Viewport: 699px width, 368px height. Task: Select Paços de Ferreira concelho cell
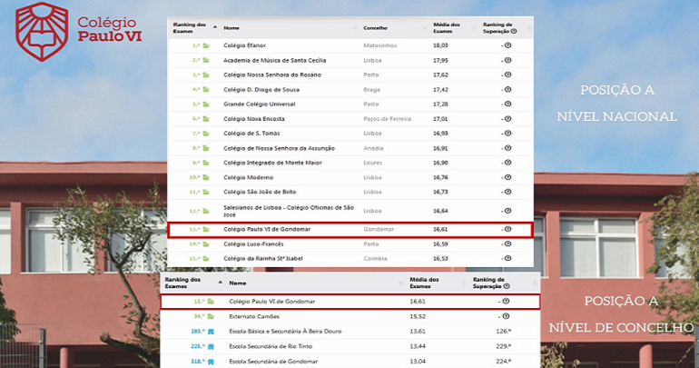(x=387, y=119)
